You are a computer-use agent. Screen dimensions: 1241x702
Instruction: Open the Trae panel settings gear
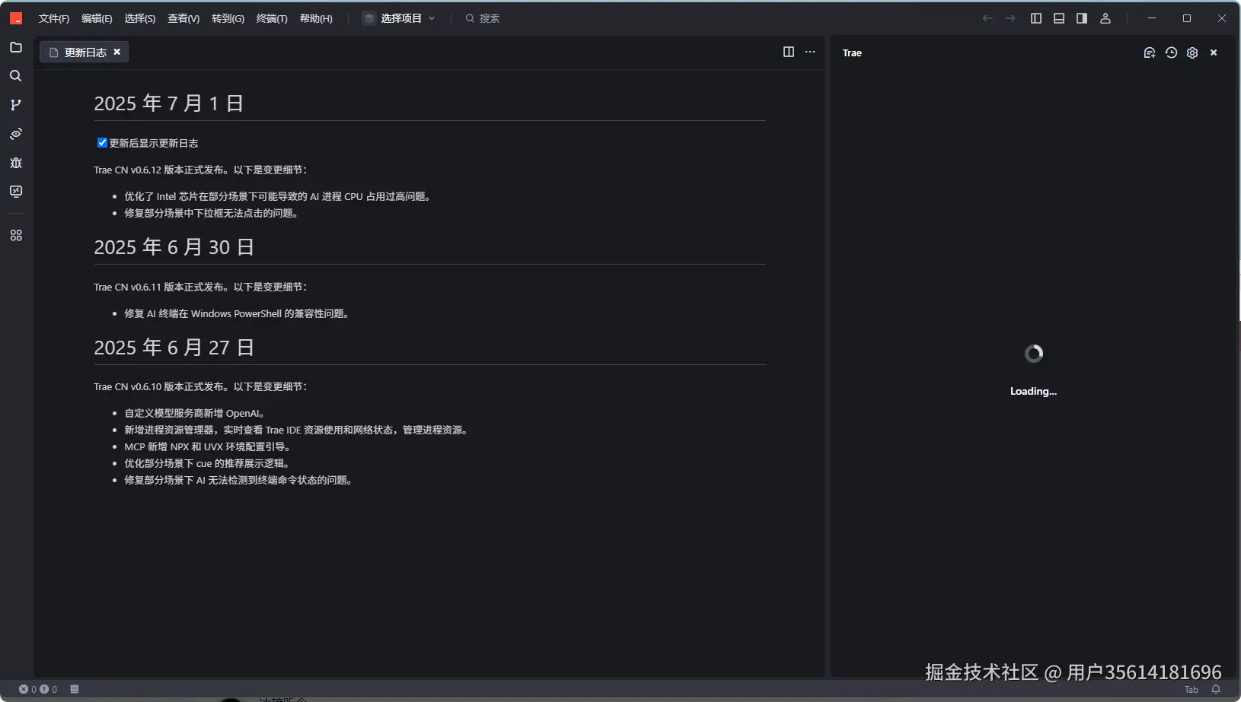1192,52
